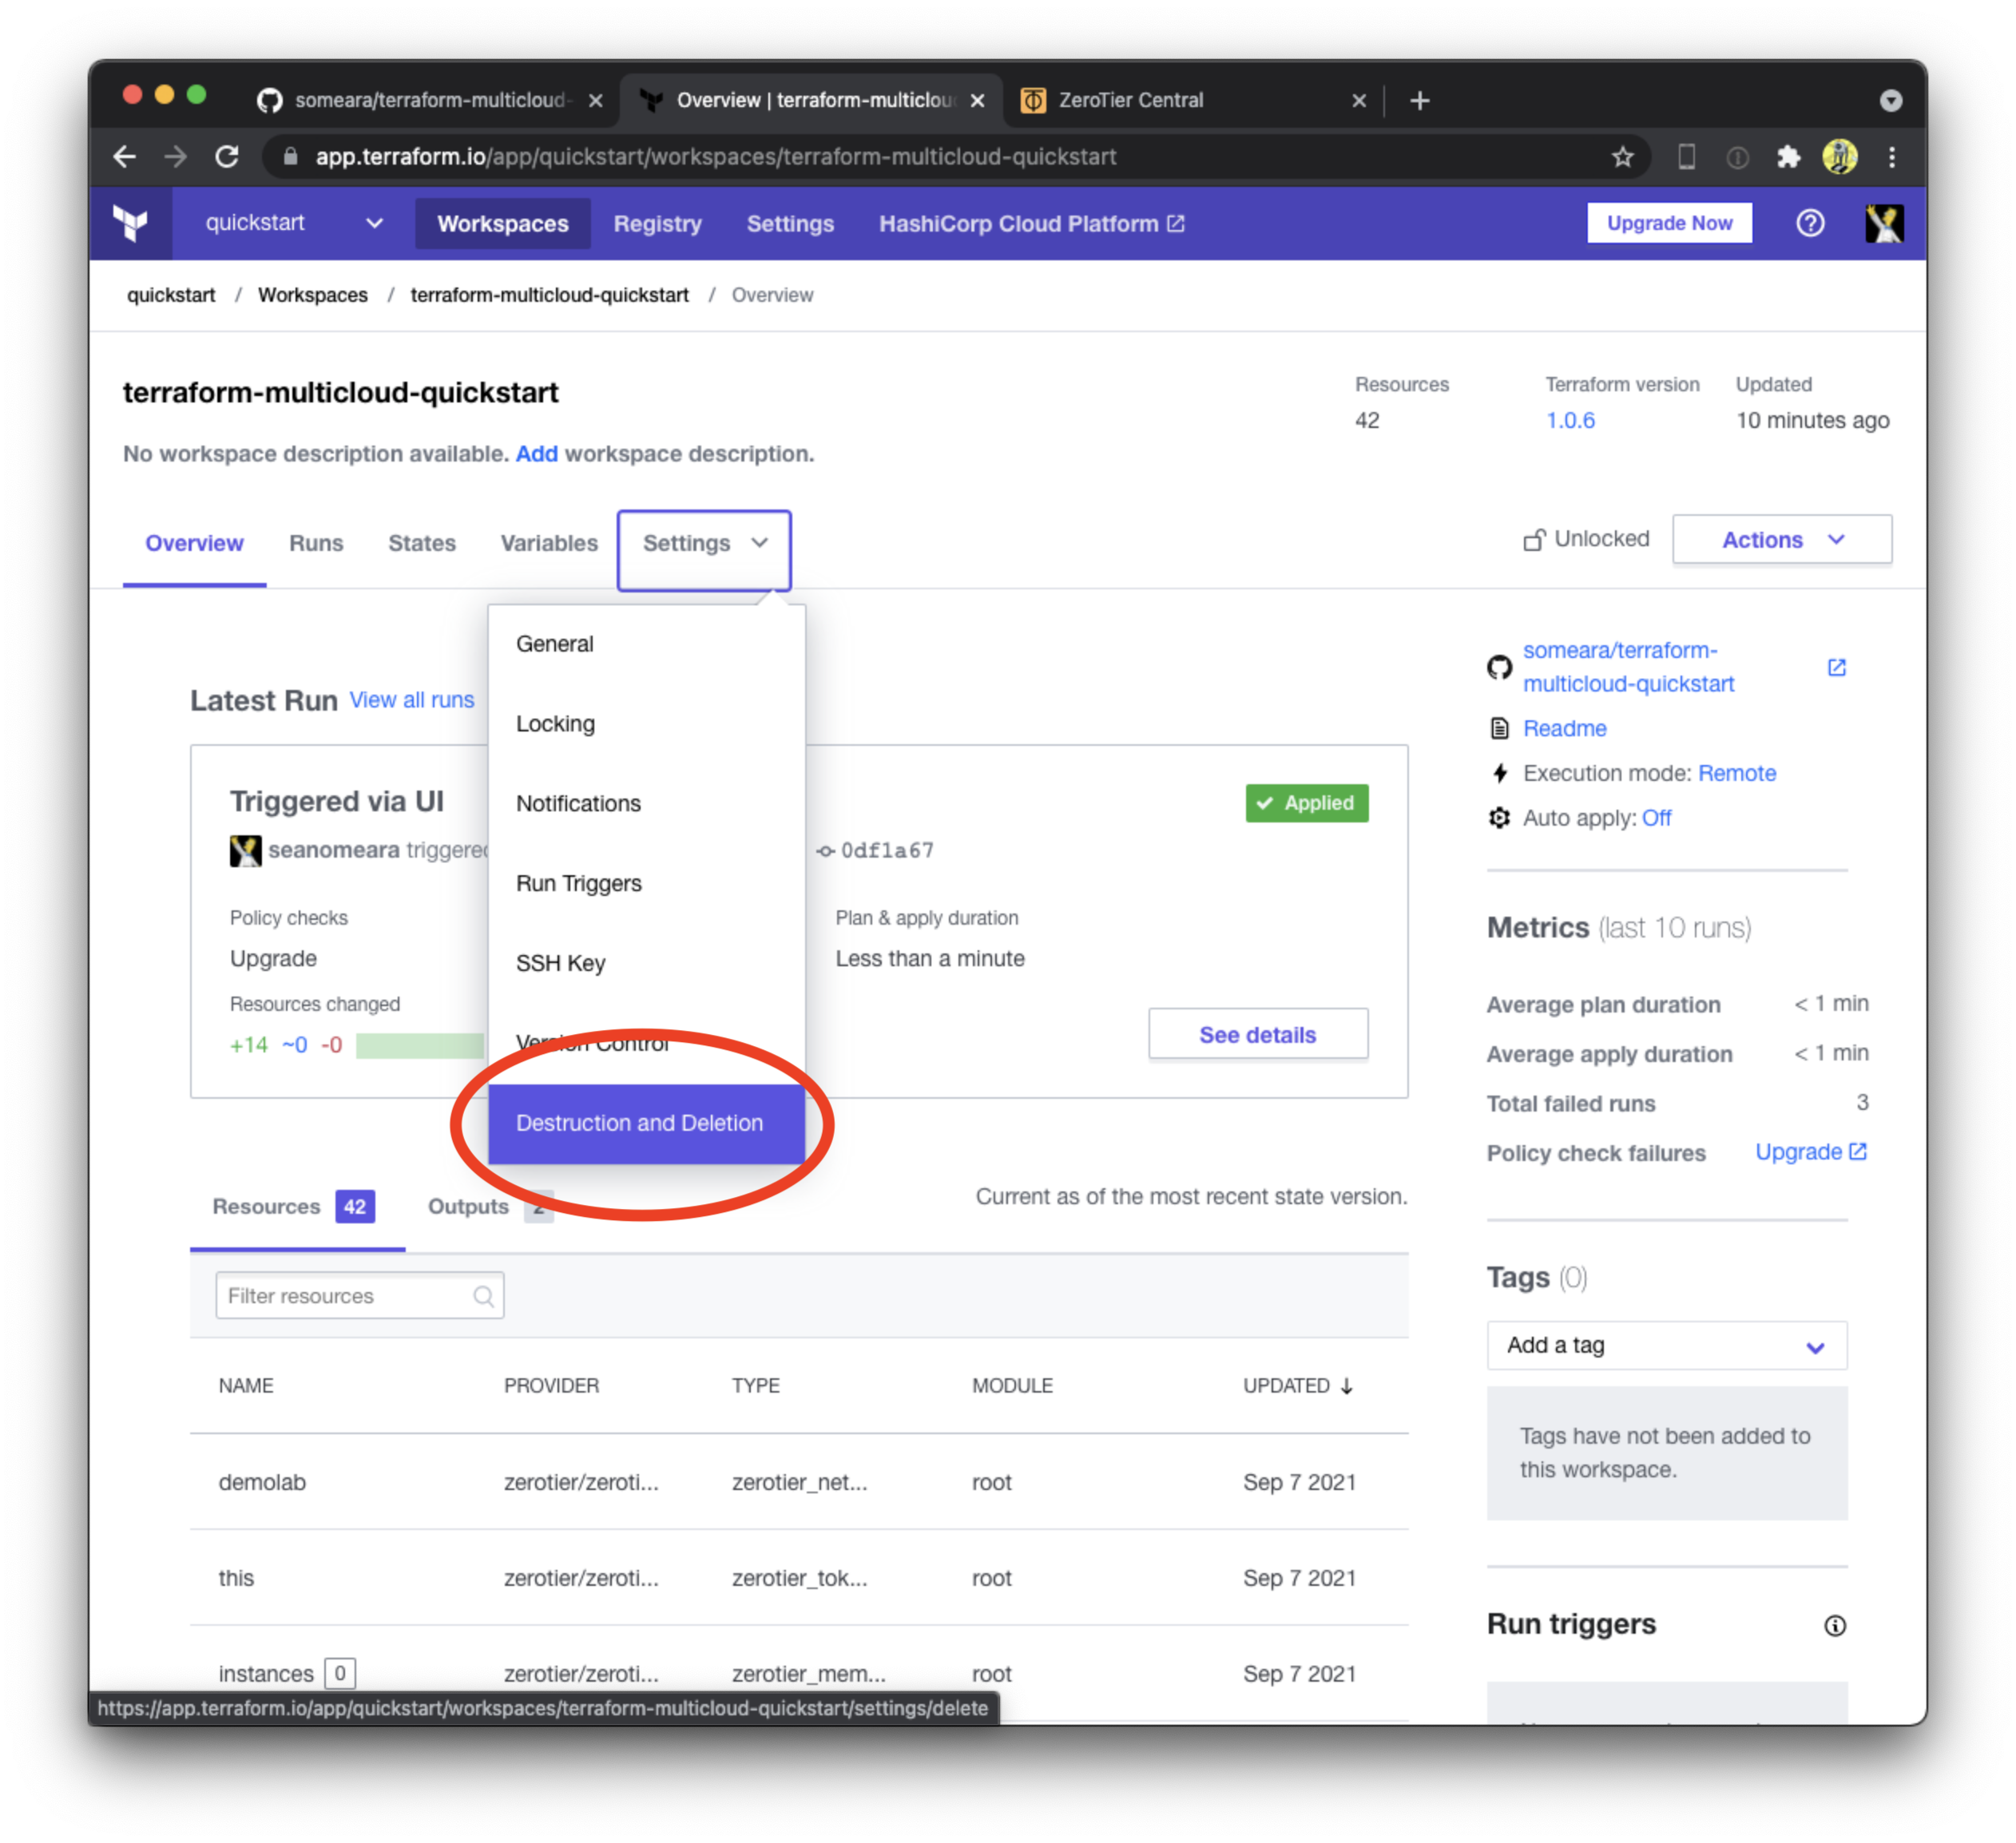
Task: Click the user avatar in header
Action: pyautogui.click(x=1884, y=223)
